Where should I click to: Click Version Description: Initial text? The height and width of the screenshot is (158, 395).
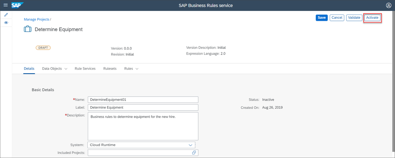206,47
